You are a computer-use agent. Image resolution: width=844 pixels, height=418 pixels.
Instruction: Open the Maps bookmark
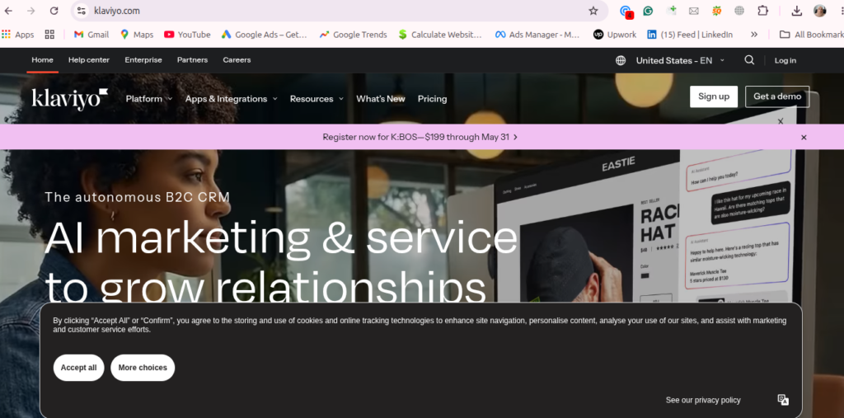(137, 35)
